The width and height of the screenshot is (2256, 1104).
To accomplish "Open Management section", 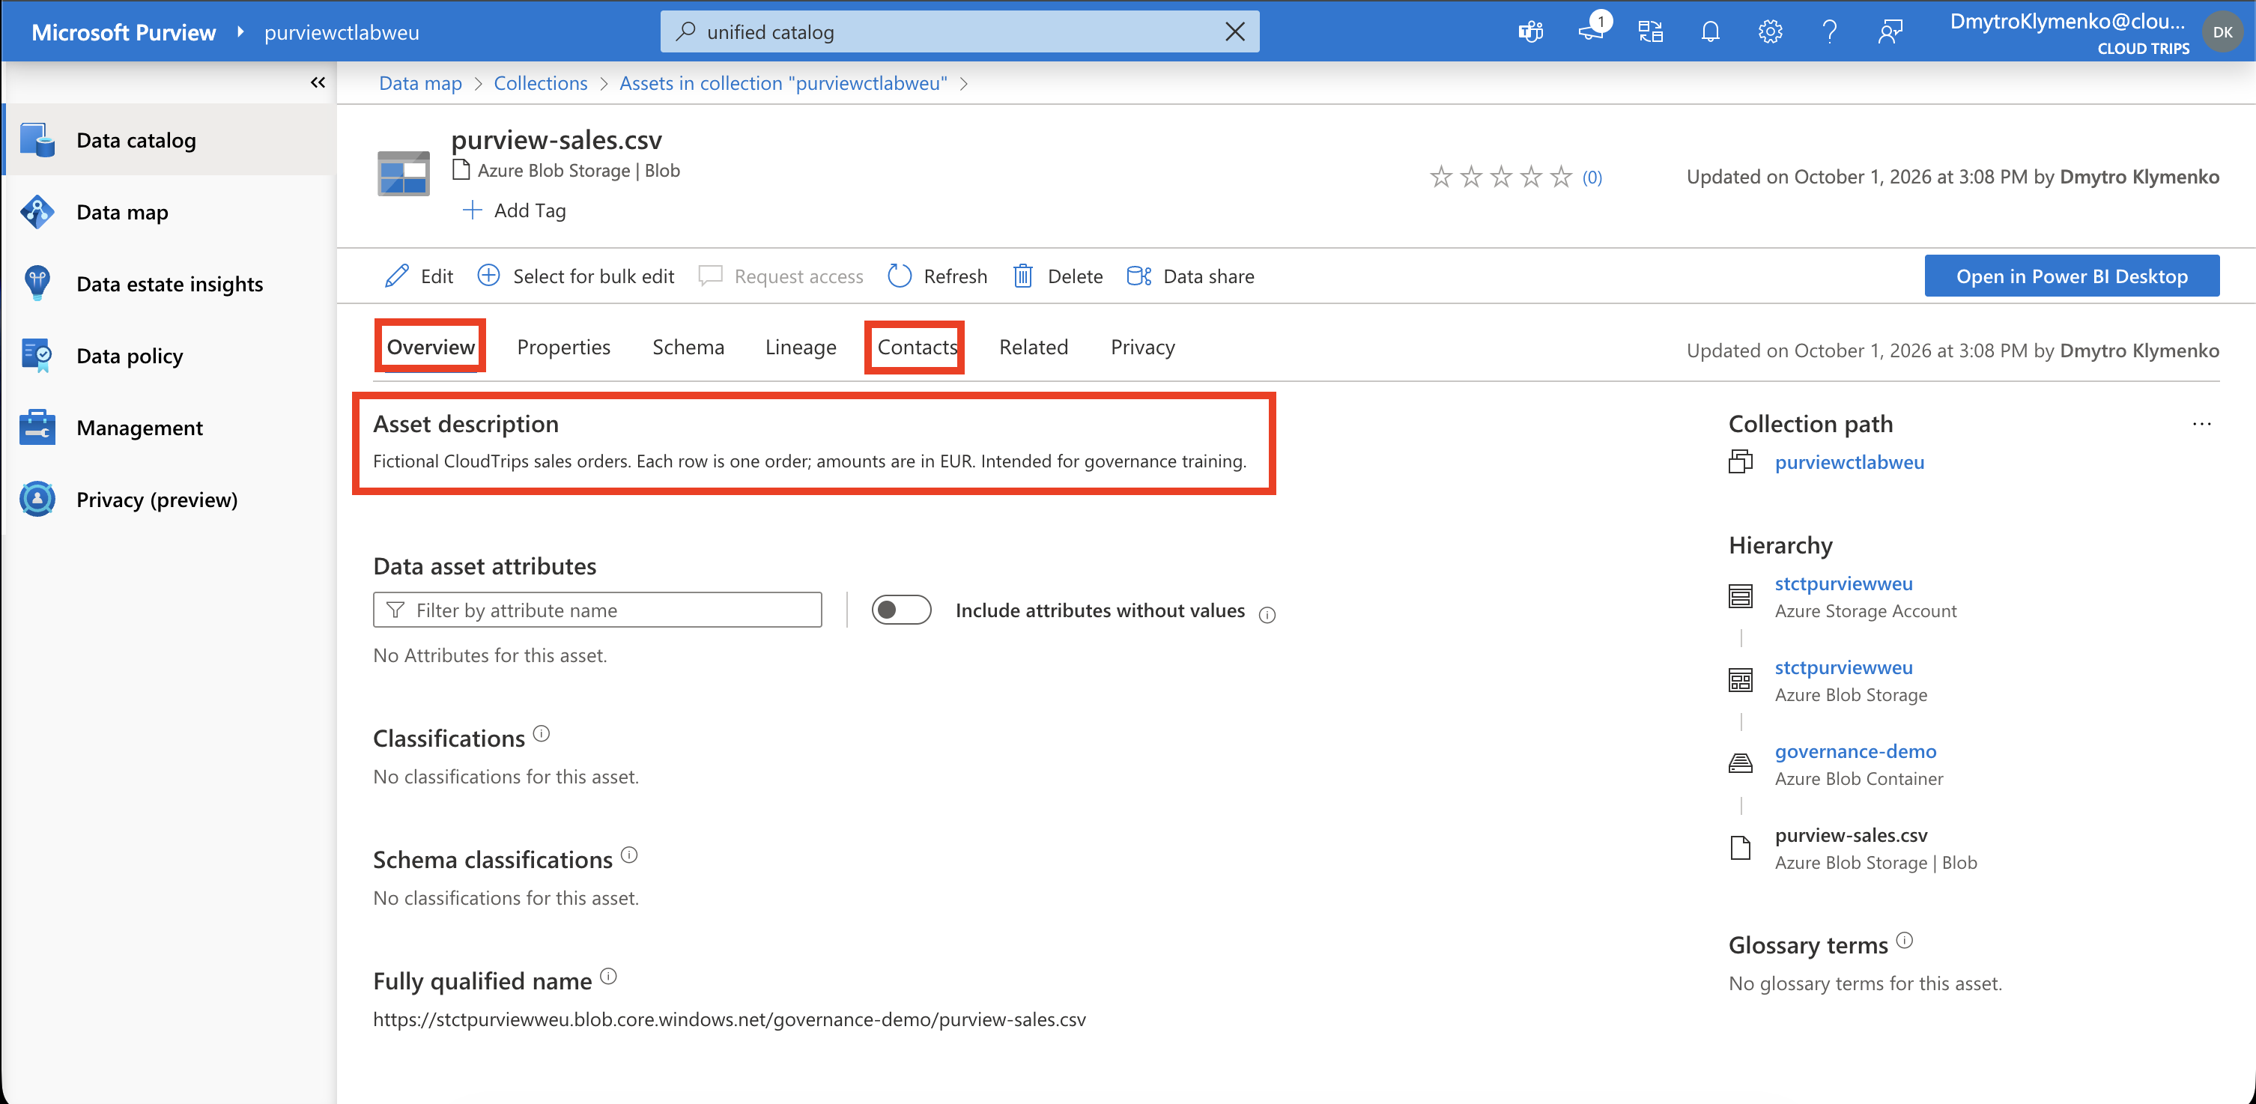I will tap(169, 427).
